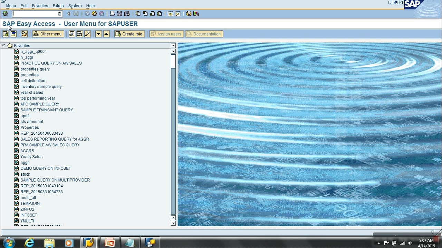Click the tree scroll-to-top arrow
Screen dimensions: 442x248
click(173, 45)
